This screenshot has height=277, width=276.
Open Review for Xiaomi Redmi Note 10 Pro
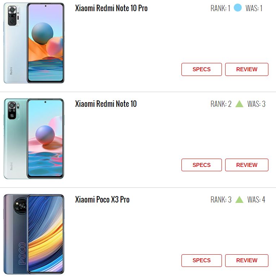tap(246, 69)
